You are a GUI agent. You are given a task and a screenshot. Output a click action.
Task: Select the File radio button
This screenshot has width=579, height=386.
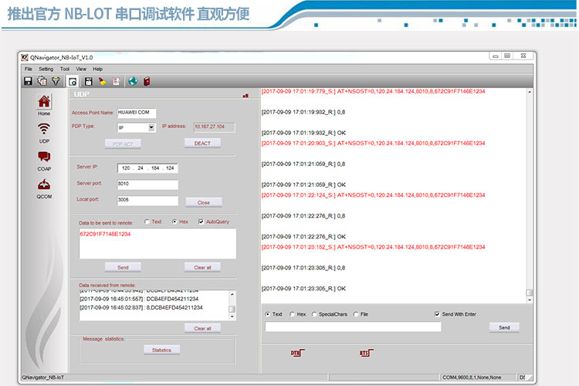tap(356, 314)
